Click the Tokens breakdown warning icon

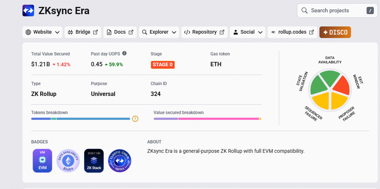[135, 119]
